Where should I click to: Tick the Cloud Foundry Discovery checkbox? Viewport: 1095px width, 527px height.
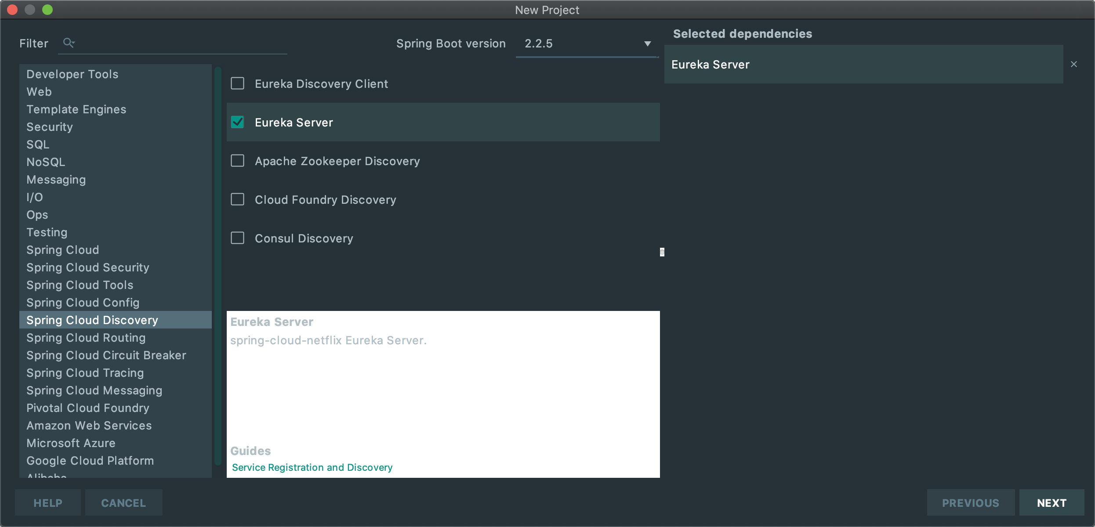(x=238, y=199)
